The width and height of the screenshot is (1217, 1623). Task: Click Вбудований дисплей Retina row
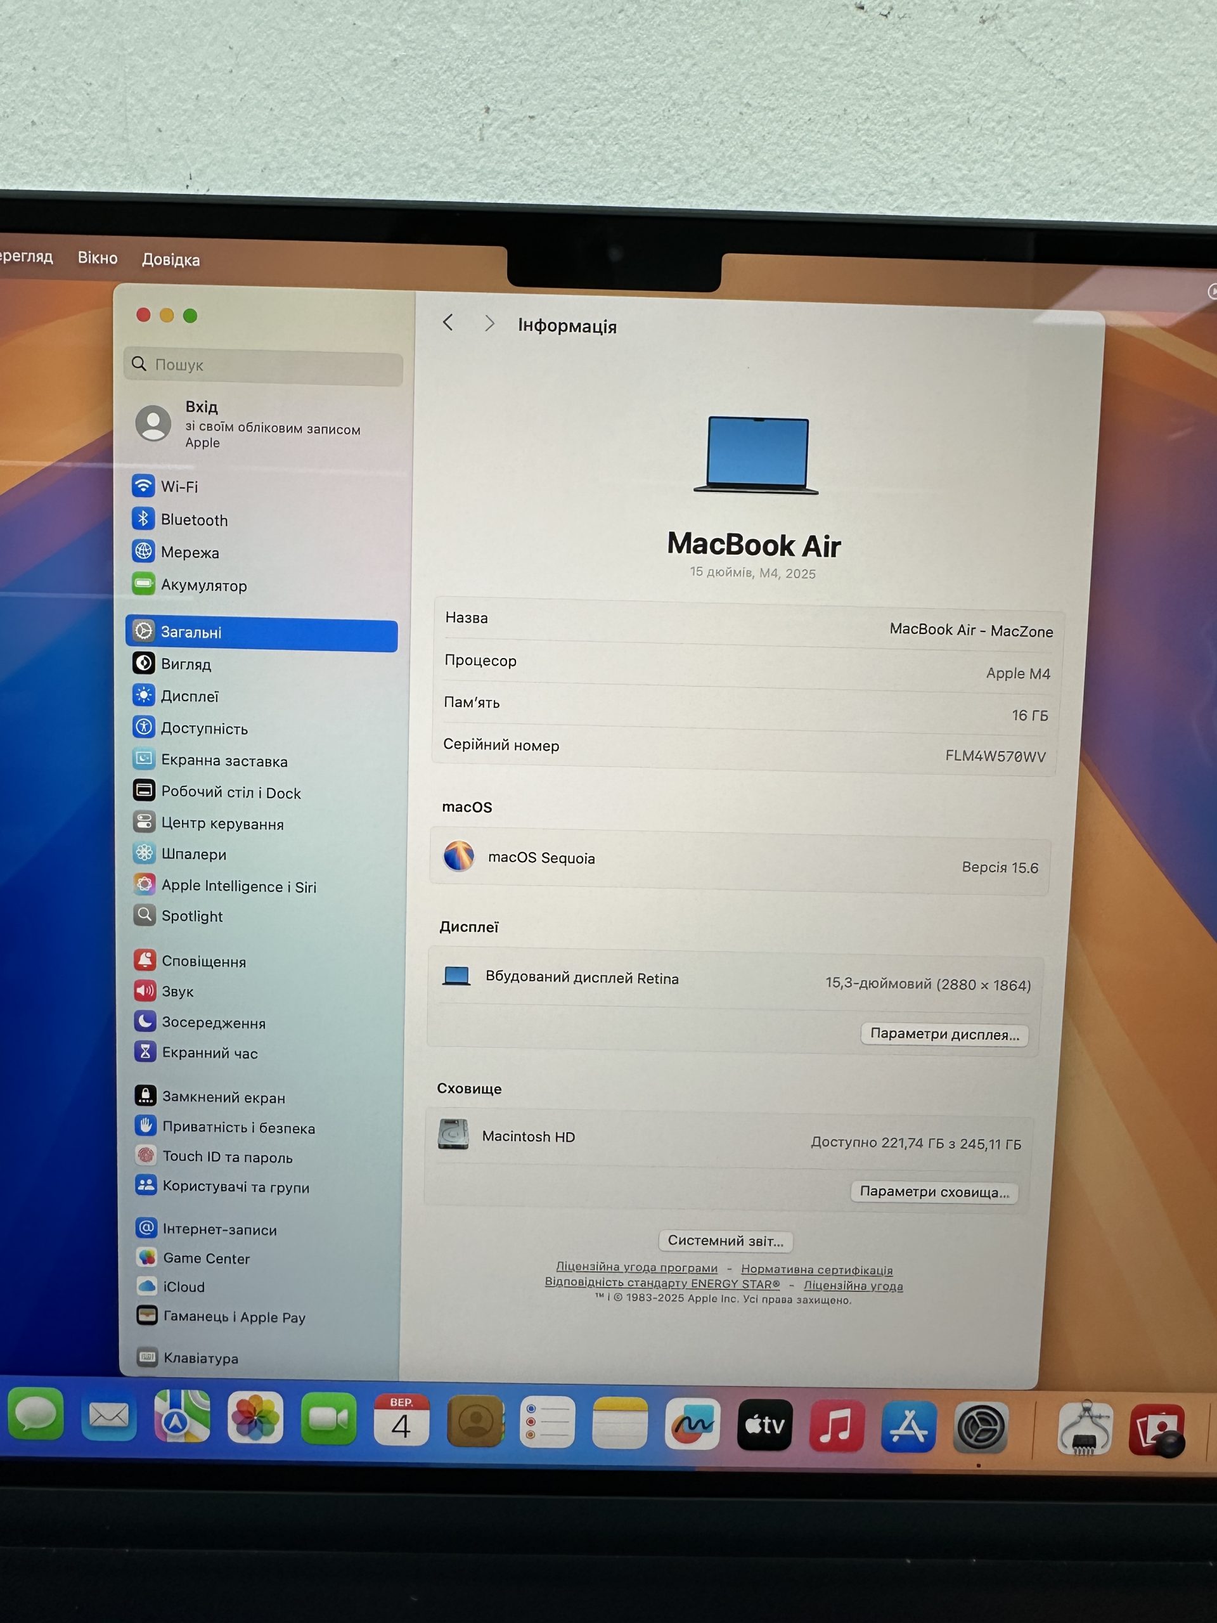pos(736,981)
